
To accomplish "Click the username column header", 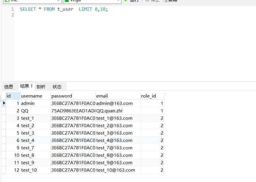I will 35,96.
